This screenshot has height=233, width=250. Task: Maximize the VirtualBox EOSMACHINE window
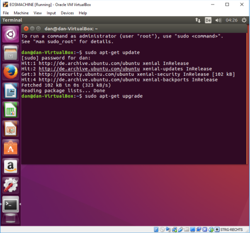[227, 5]
